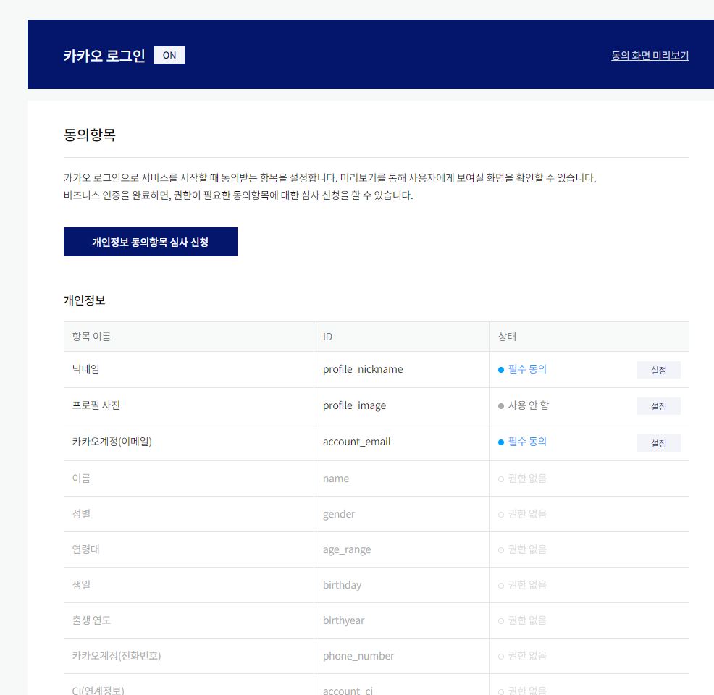Click the 생일 item name
The width and height of the screenshot is (714, 695).
click(81, 585)
